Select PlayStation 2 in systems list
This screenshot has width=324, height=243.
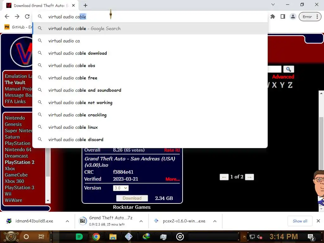[x=19, y=162]
